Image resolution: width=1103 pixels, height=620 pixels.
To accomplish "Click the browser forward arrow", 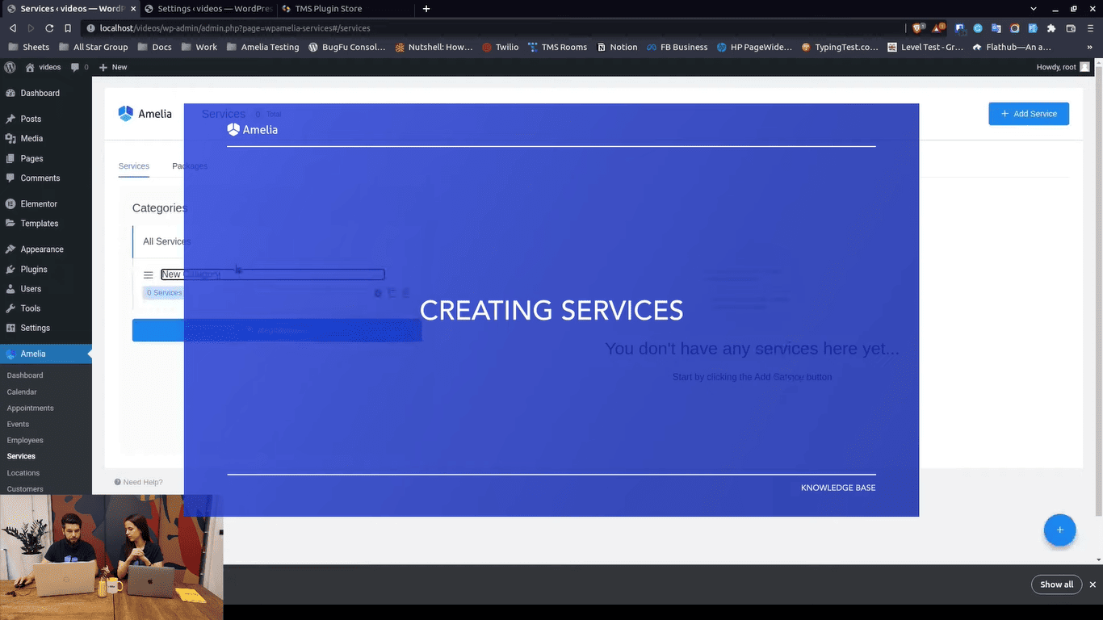I will point(31,28).
